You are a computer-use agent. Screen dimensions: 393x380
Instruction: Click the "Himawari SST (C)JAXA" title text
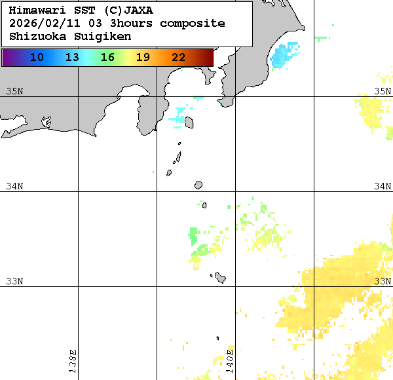pos(81,10)
